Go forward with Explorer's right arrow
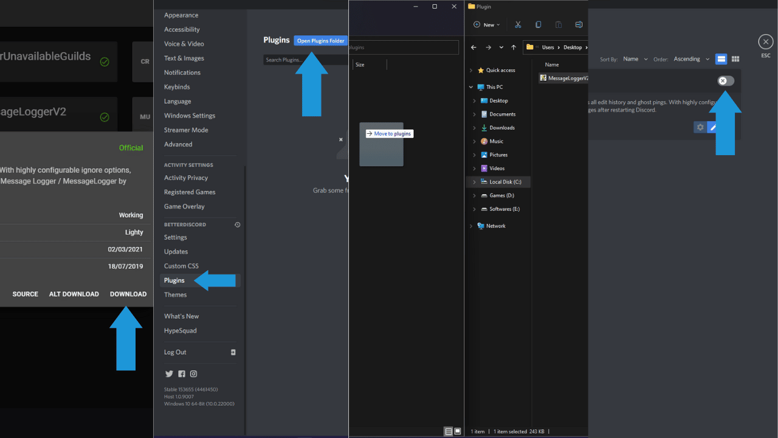 [488, 47]
